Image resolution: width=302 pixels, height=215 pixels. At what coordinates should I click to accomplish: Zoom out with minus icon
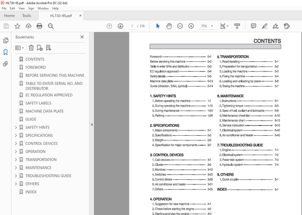[180, 26]
